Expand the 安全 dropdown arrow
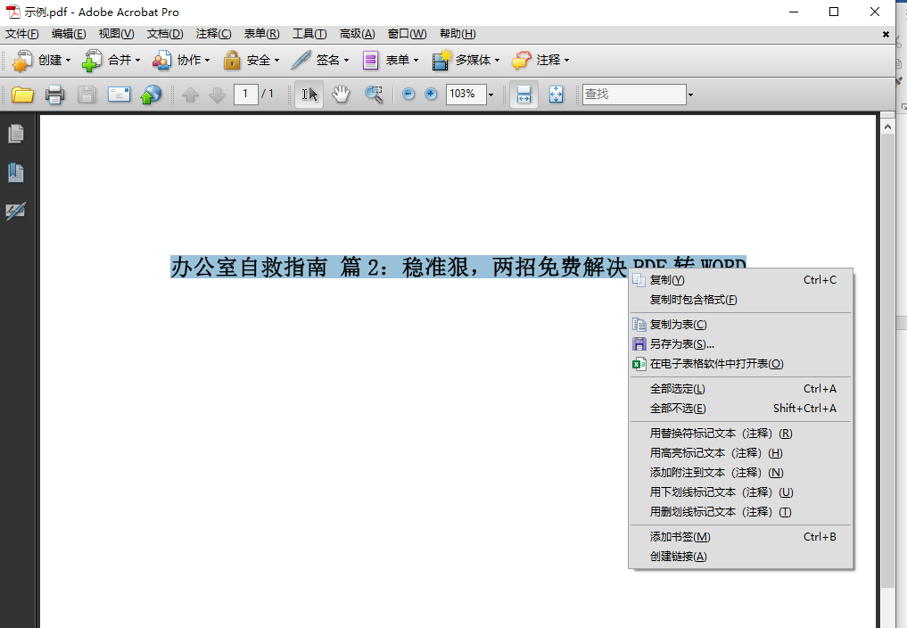907x628 pixels. click(276, 60)
